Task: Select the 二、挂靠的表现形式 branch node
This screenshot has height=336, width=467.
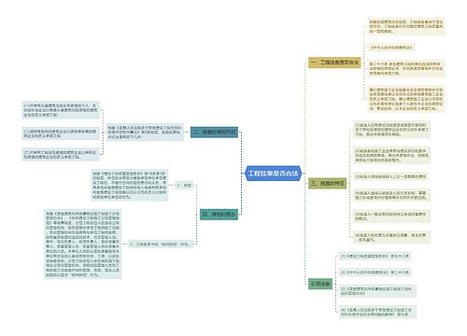Action: tap(214, 133)
